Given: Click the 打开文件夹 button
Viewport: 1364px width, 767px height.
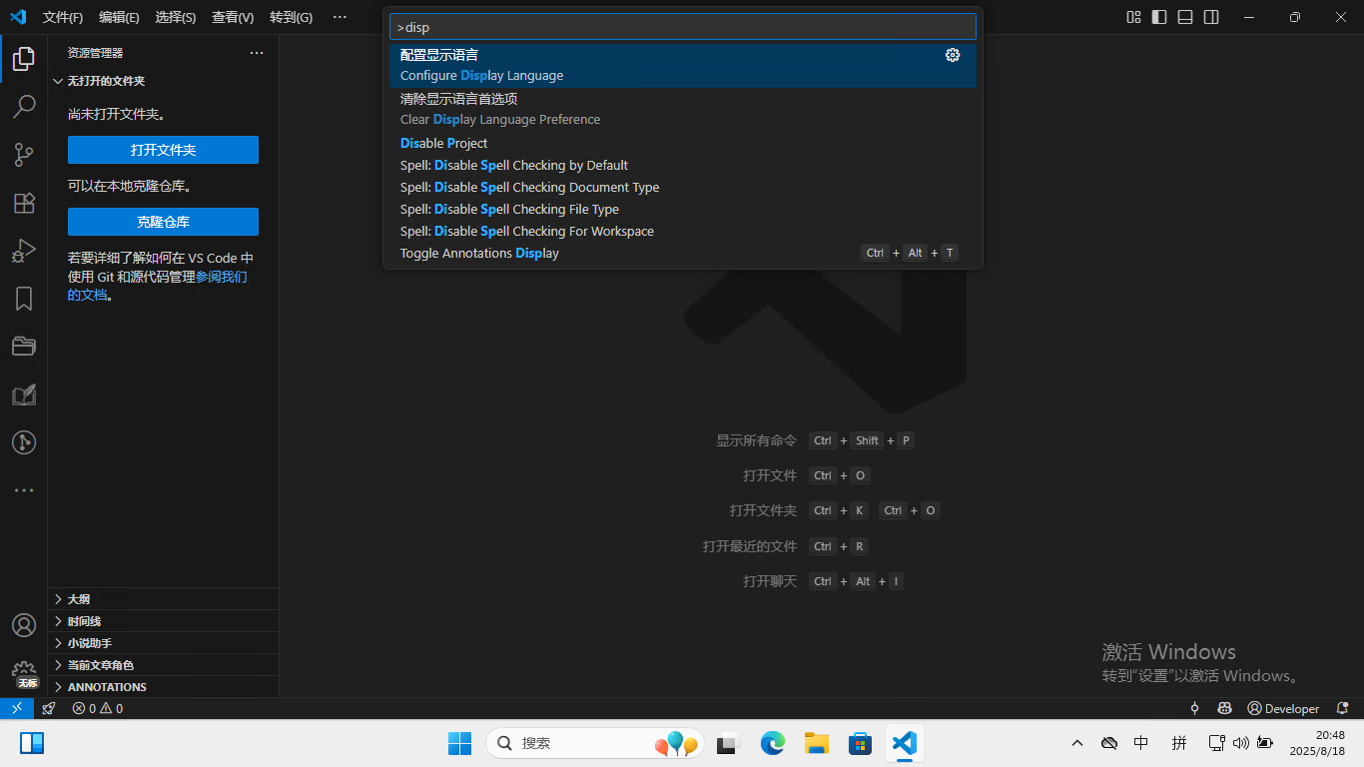Looking at the screenshot, I should click(163, 150).
